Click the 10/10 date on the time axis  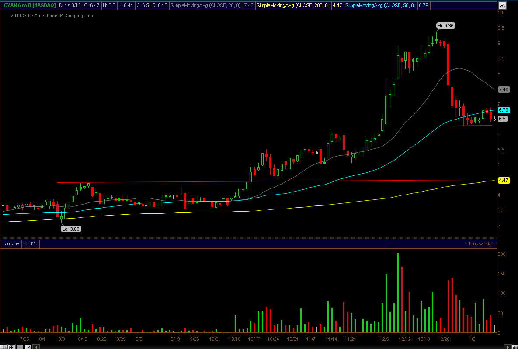click(235, 339)
